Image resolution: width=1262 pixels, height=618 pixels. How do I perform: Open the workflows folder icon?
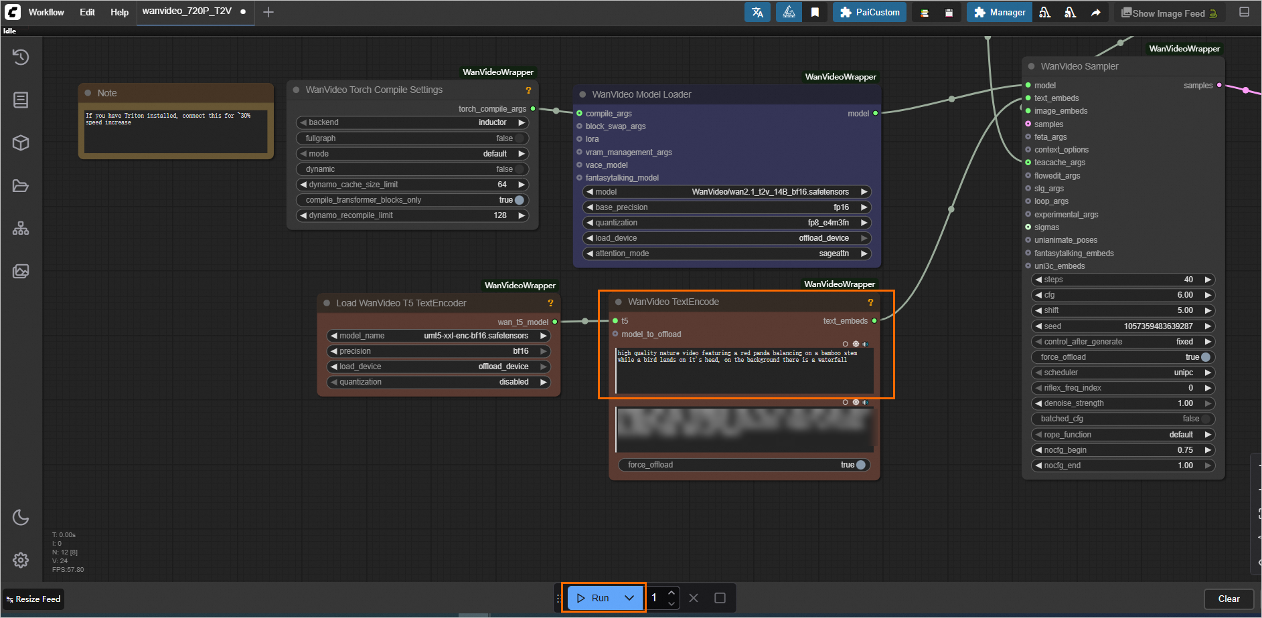[21, 186]
